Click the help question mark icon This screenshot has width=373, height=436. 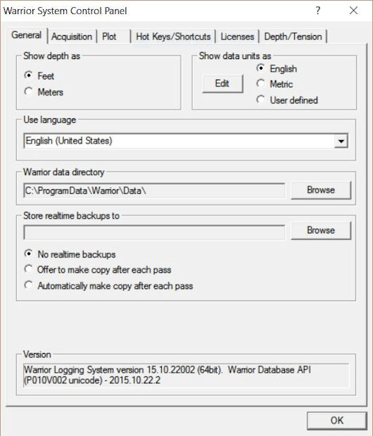pos(318,11)
